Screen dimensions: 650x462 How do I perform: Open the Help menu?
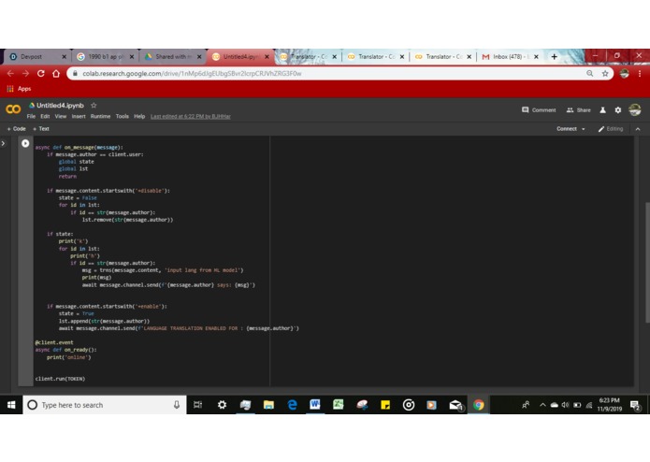coord(139,116)
